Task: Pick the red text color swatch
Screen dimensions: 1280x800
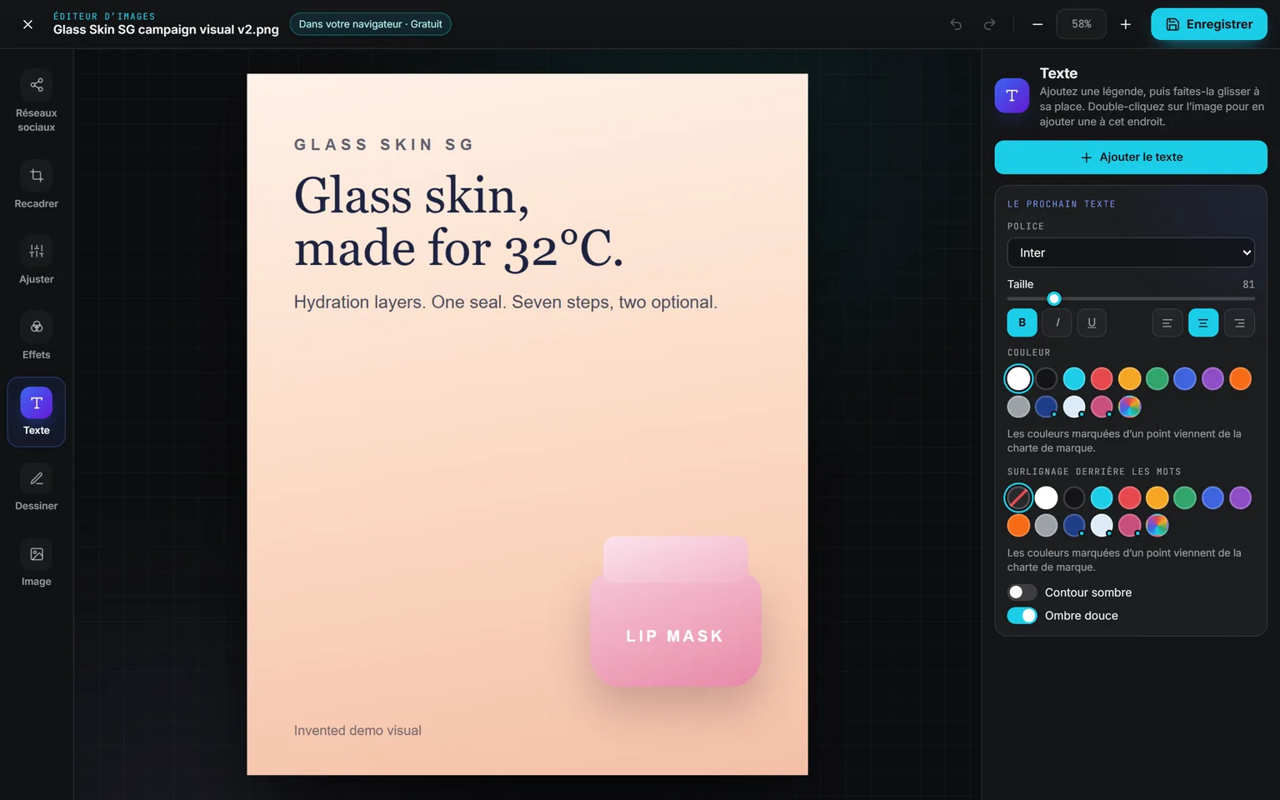Action: (1102, 378)
